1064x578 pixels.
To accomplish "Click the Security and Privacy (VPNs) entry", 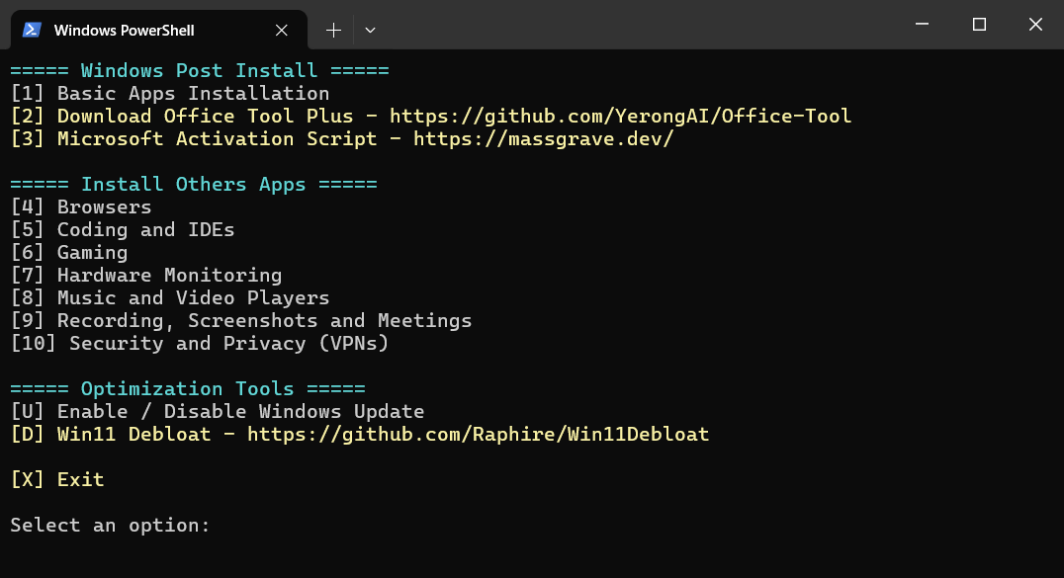I will (x=200, y=343).
